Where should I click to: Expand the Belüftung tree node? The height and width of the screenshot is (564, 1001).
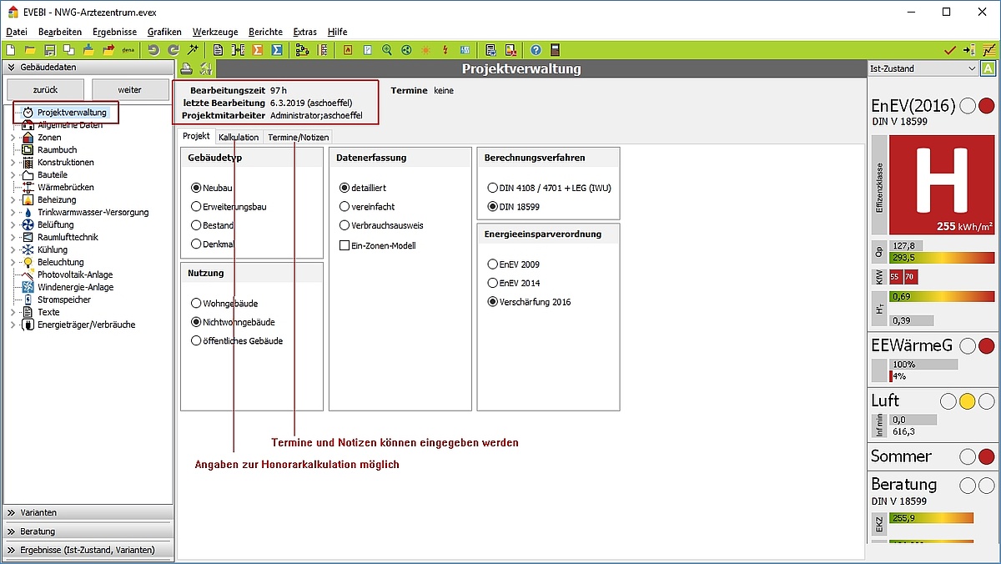pos(12,224)
